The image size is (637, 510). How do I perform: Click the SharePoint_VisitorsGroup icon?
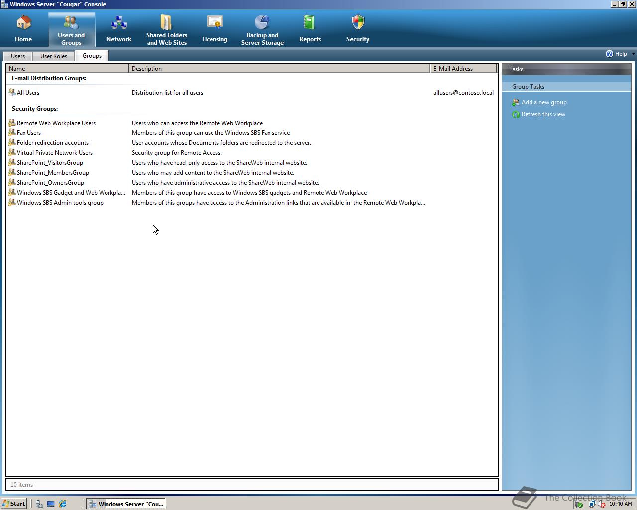12,163
